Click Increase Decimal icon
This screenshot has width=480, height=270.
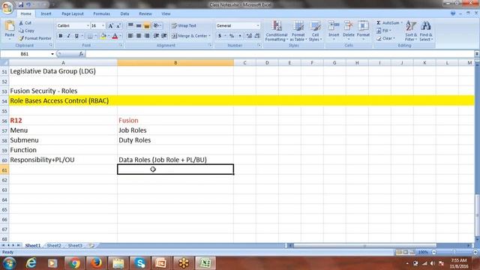pos(249,36)
